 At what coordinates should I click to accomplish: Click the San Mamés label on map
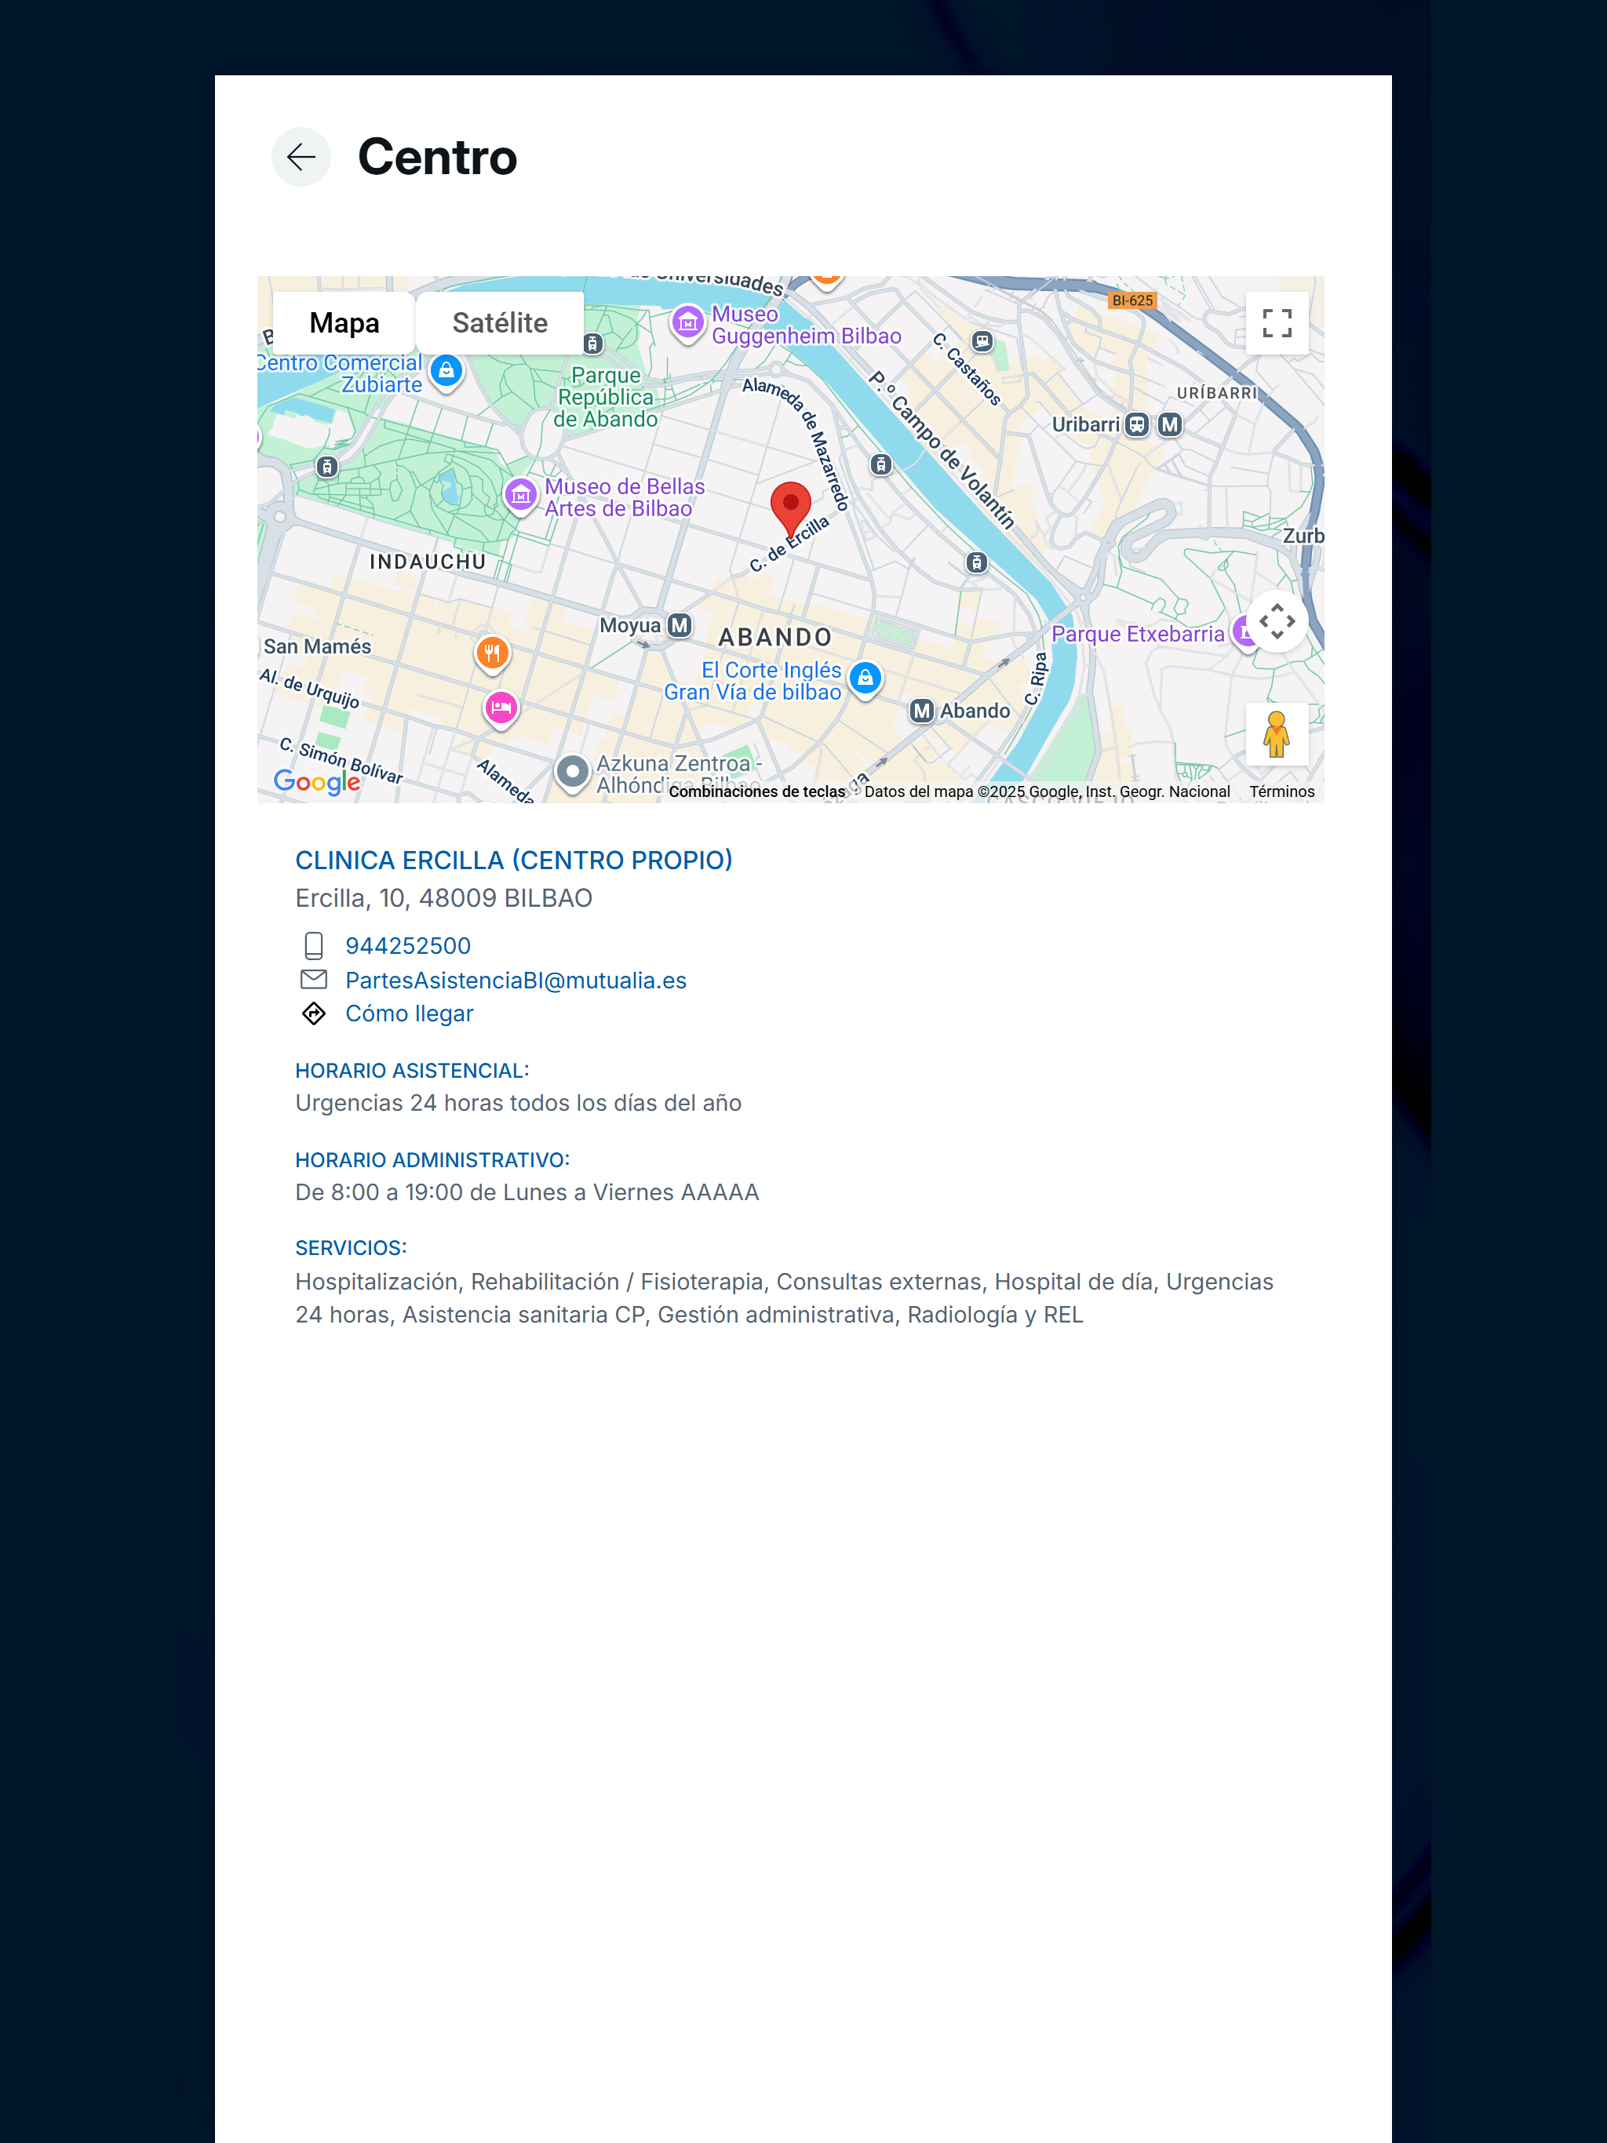[x=317, y=646]
